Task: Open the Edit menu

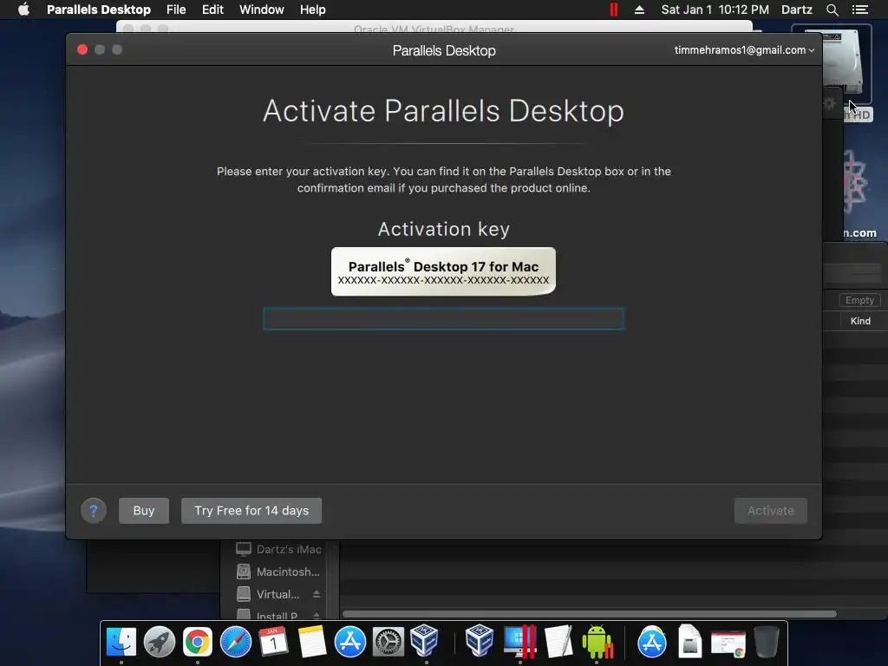Action: (x=213, y=10)
